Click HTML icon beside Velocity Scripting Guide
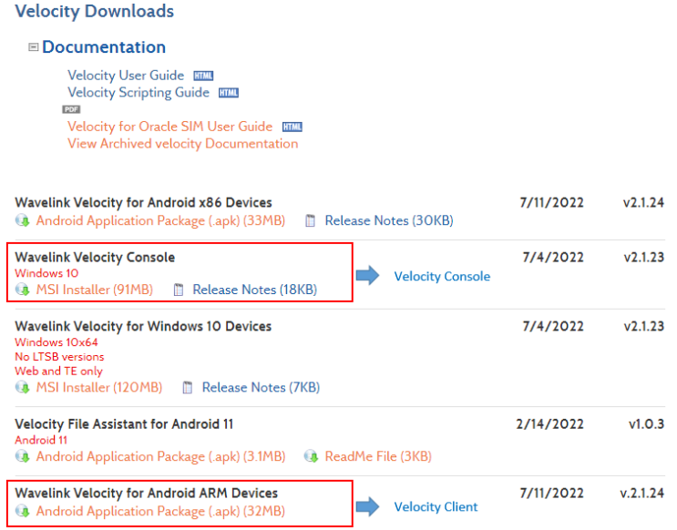 click(x=229, y=93)
